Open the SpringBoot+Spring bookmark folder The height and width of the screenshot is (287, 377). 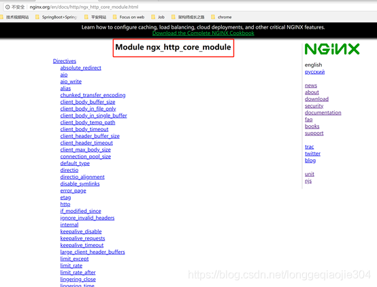[x=56, y=17]
